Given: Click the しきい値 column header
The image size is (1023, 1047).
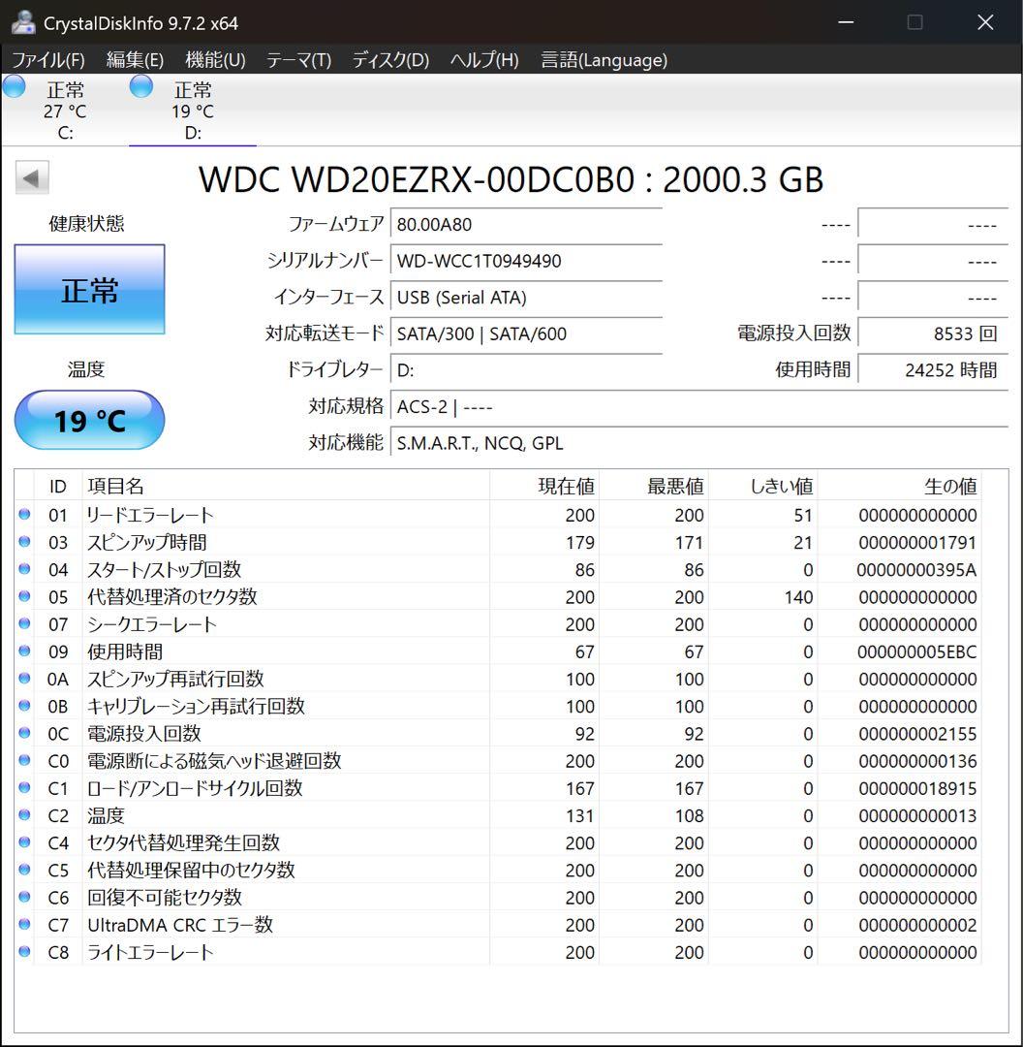Looking at the screenshot, I should point(762,486).
